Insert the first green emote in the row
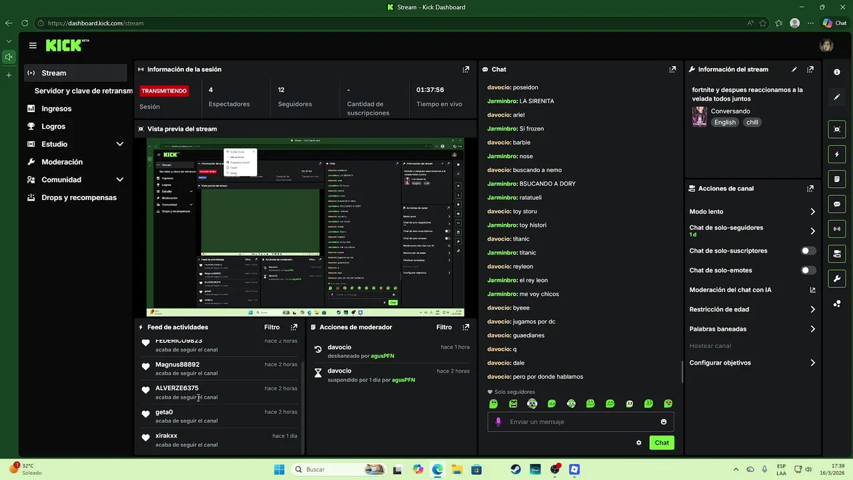853x480 pixels. click(494, 404)
